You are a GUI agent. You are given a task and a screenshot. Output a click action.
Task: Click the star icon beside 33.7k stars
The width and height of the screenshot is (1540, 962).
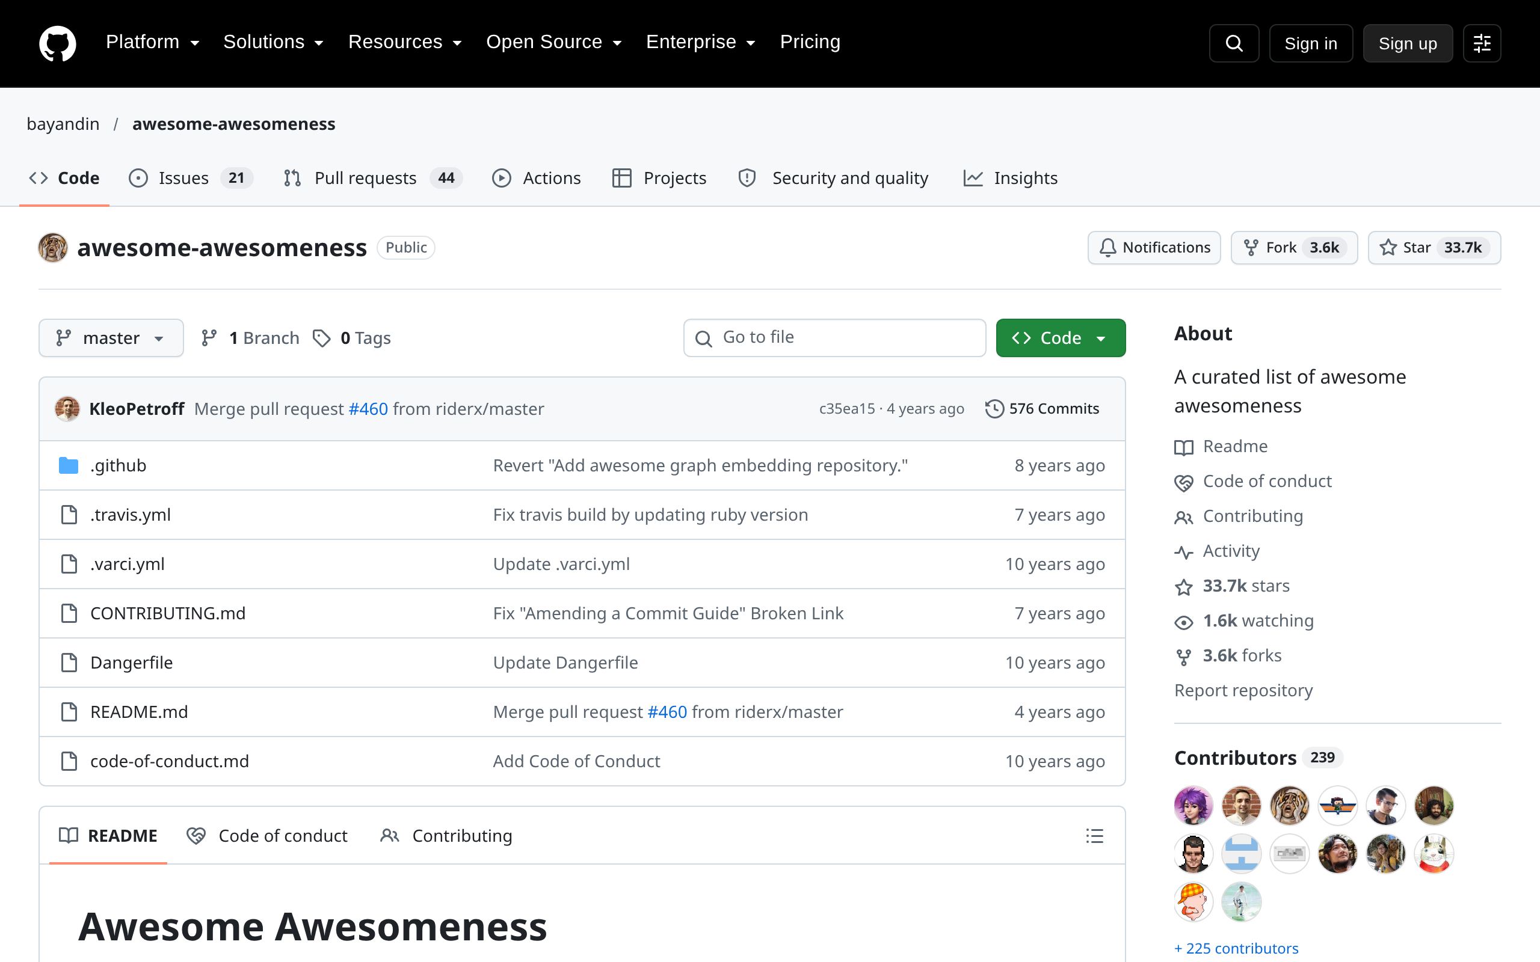point(1184,587)
